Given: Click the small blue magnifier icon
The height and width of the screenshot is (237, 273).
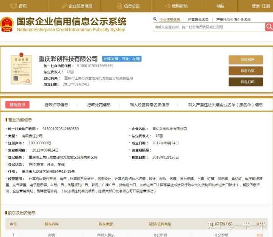Looking at the screenshot, I should [155, 19].
